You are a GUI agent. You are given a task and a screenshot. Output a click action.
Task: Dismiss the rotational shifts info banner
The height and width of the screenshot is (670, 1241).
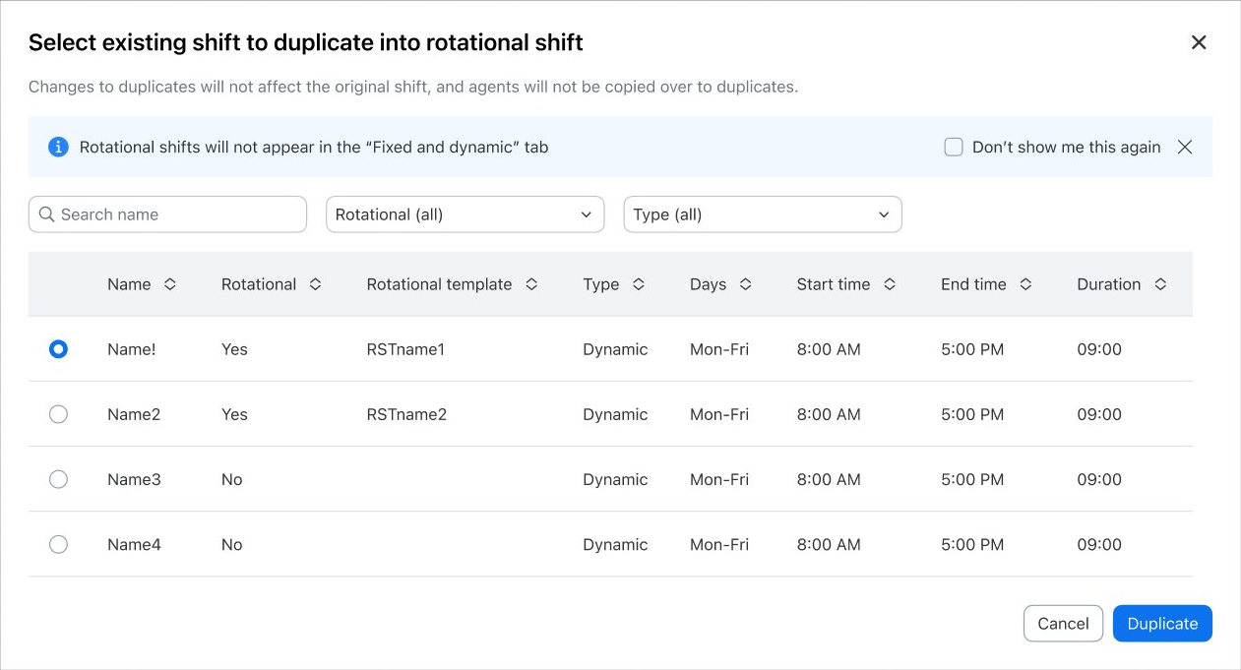(x=1185, y=147)
